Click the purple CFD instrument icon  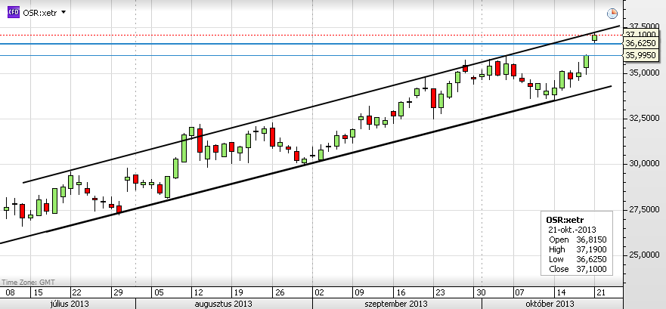13,12
